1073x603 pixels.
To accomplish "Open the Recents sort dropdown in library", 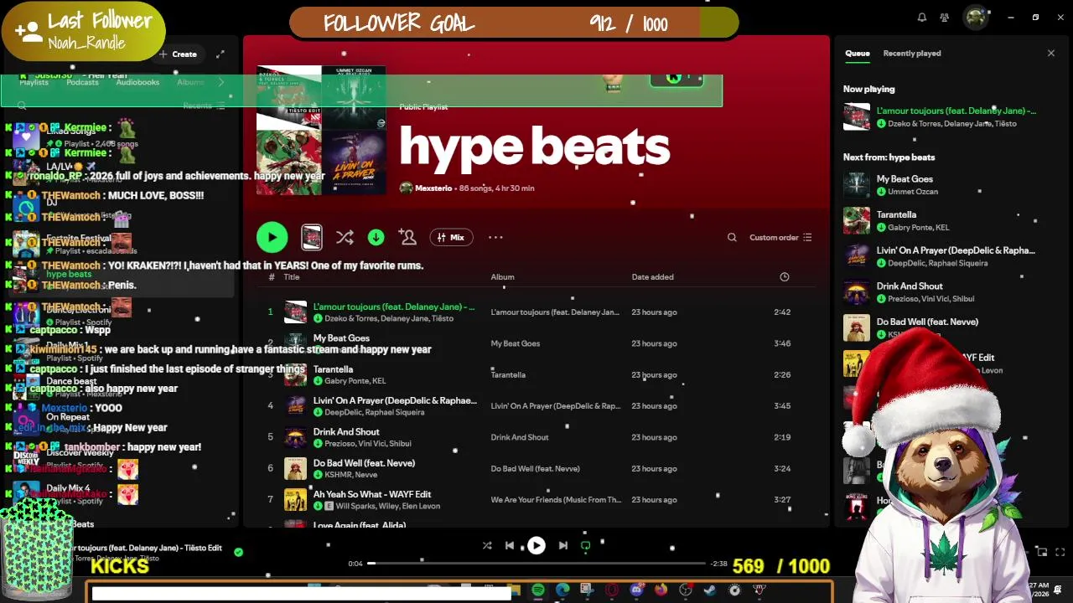I will (204, 106).
